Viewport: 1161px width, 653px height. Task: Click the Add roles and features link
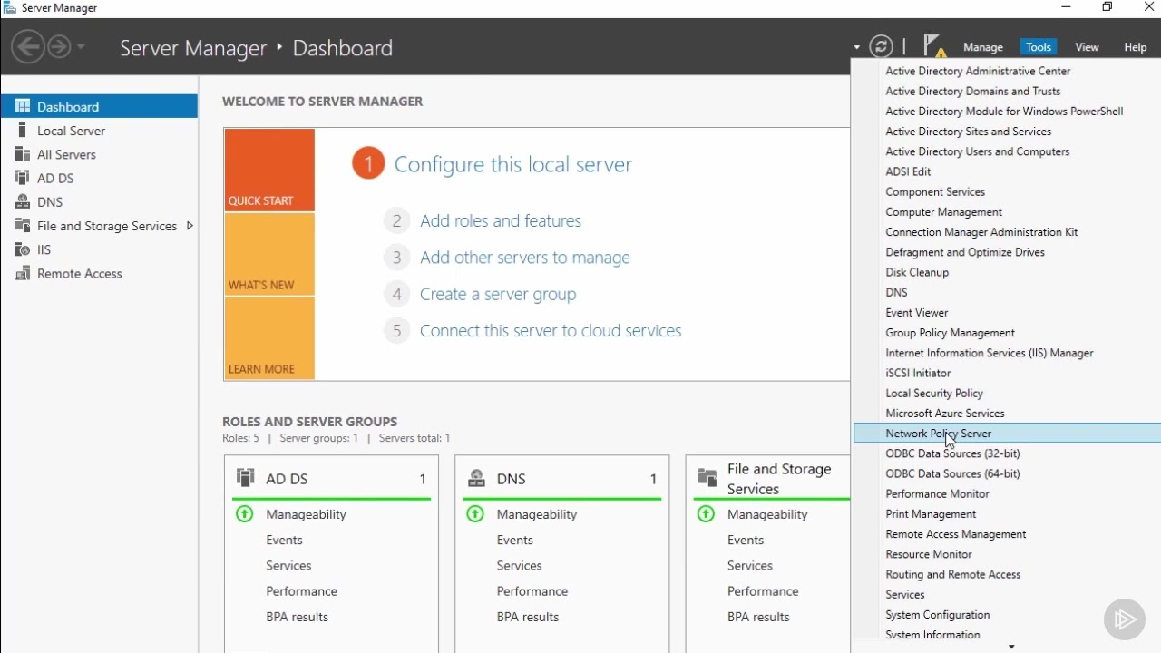pos(500,220)
